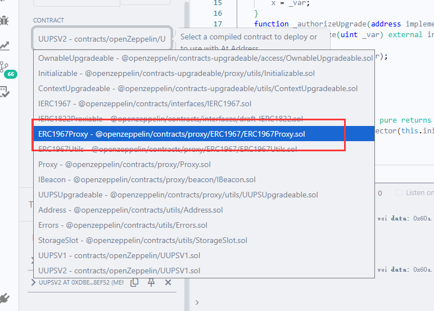434x311 pixels.
Task: Open the CONTRACT selection dropdown
Action: (102, 39)
